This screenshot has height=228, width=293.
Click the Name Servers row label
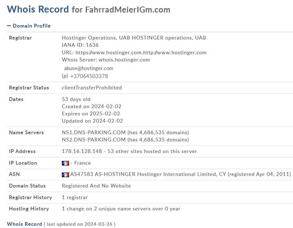click(x=26, y=132)
